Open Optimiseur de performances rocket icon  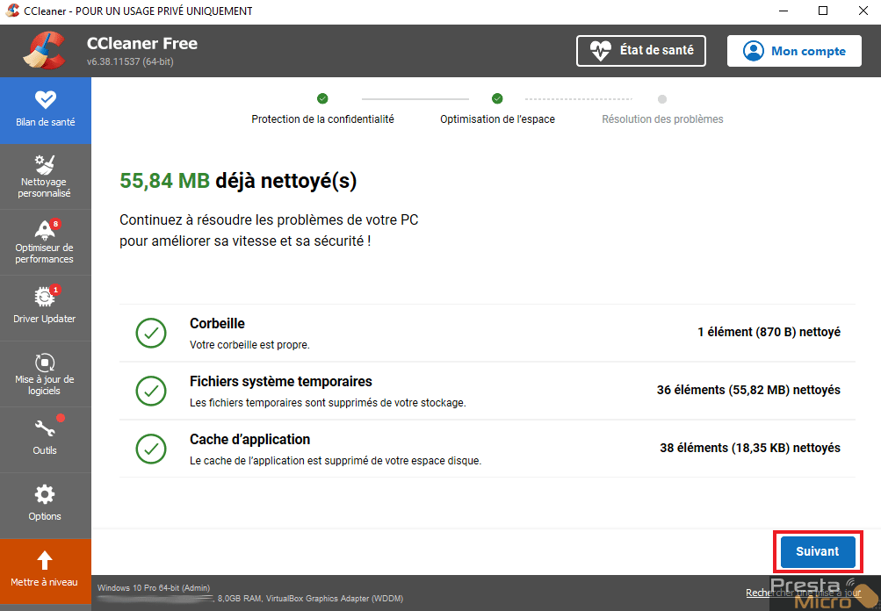(x=45, y=230)
